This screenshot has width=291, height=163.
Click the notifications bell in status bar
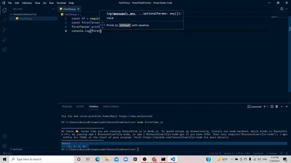coord(287,153)
